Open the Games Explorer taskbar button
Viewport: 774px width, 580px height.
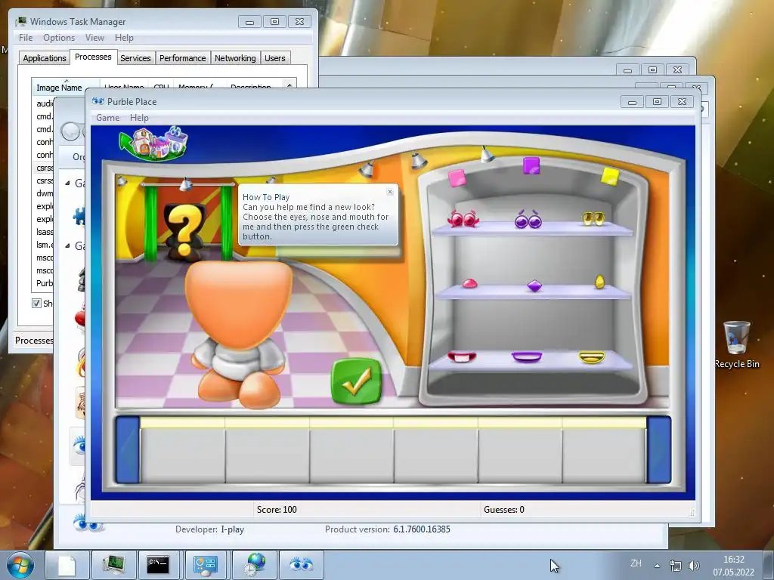pyautogui.click(x=207, y=565)
